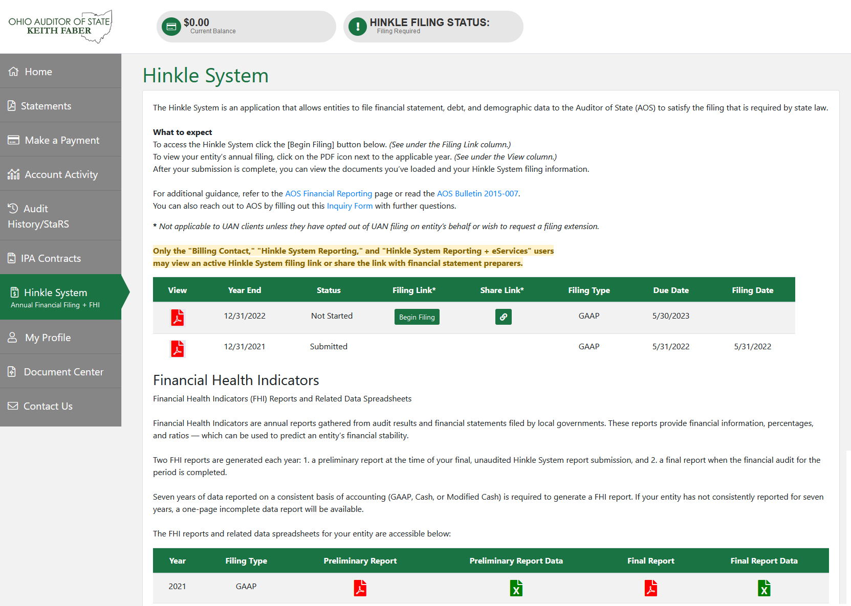Open the AOS Bulletin 2015-007 link
851x606 pixels.
477,194
